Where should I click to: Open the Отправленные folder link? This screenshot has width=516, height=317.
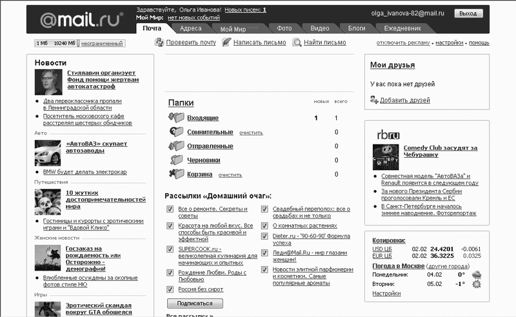click(210, 146)
